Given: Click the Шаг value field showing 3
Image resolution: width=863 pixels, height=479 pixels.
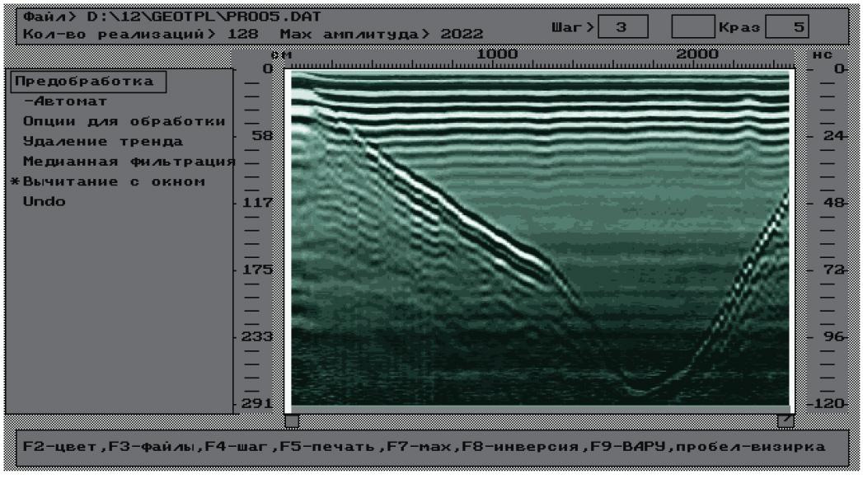Looking at the screenshot, I should click(622, 27).
